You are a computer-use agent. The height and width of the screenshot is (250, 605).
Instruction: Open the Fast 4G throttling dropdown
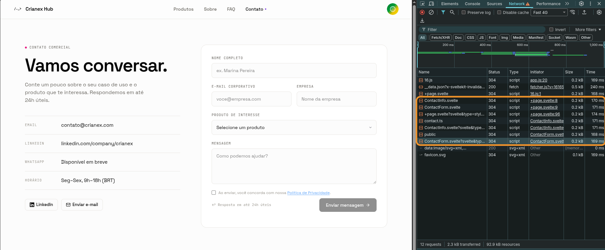[549, 12]
